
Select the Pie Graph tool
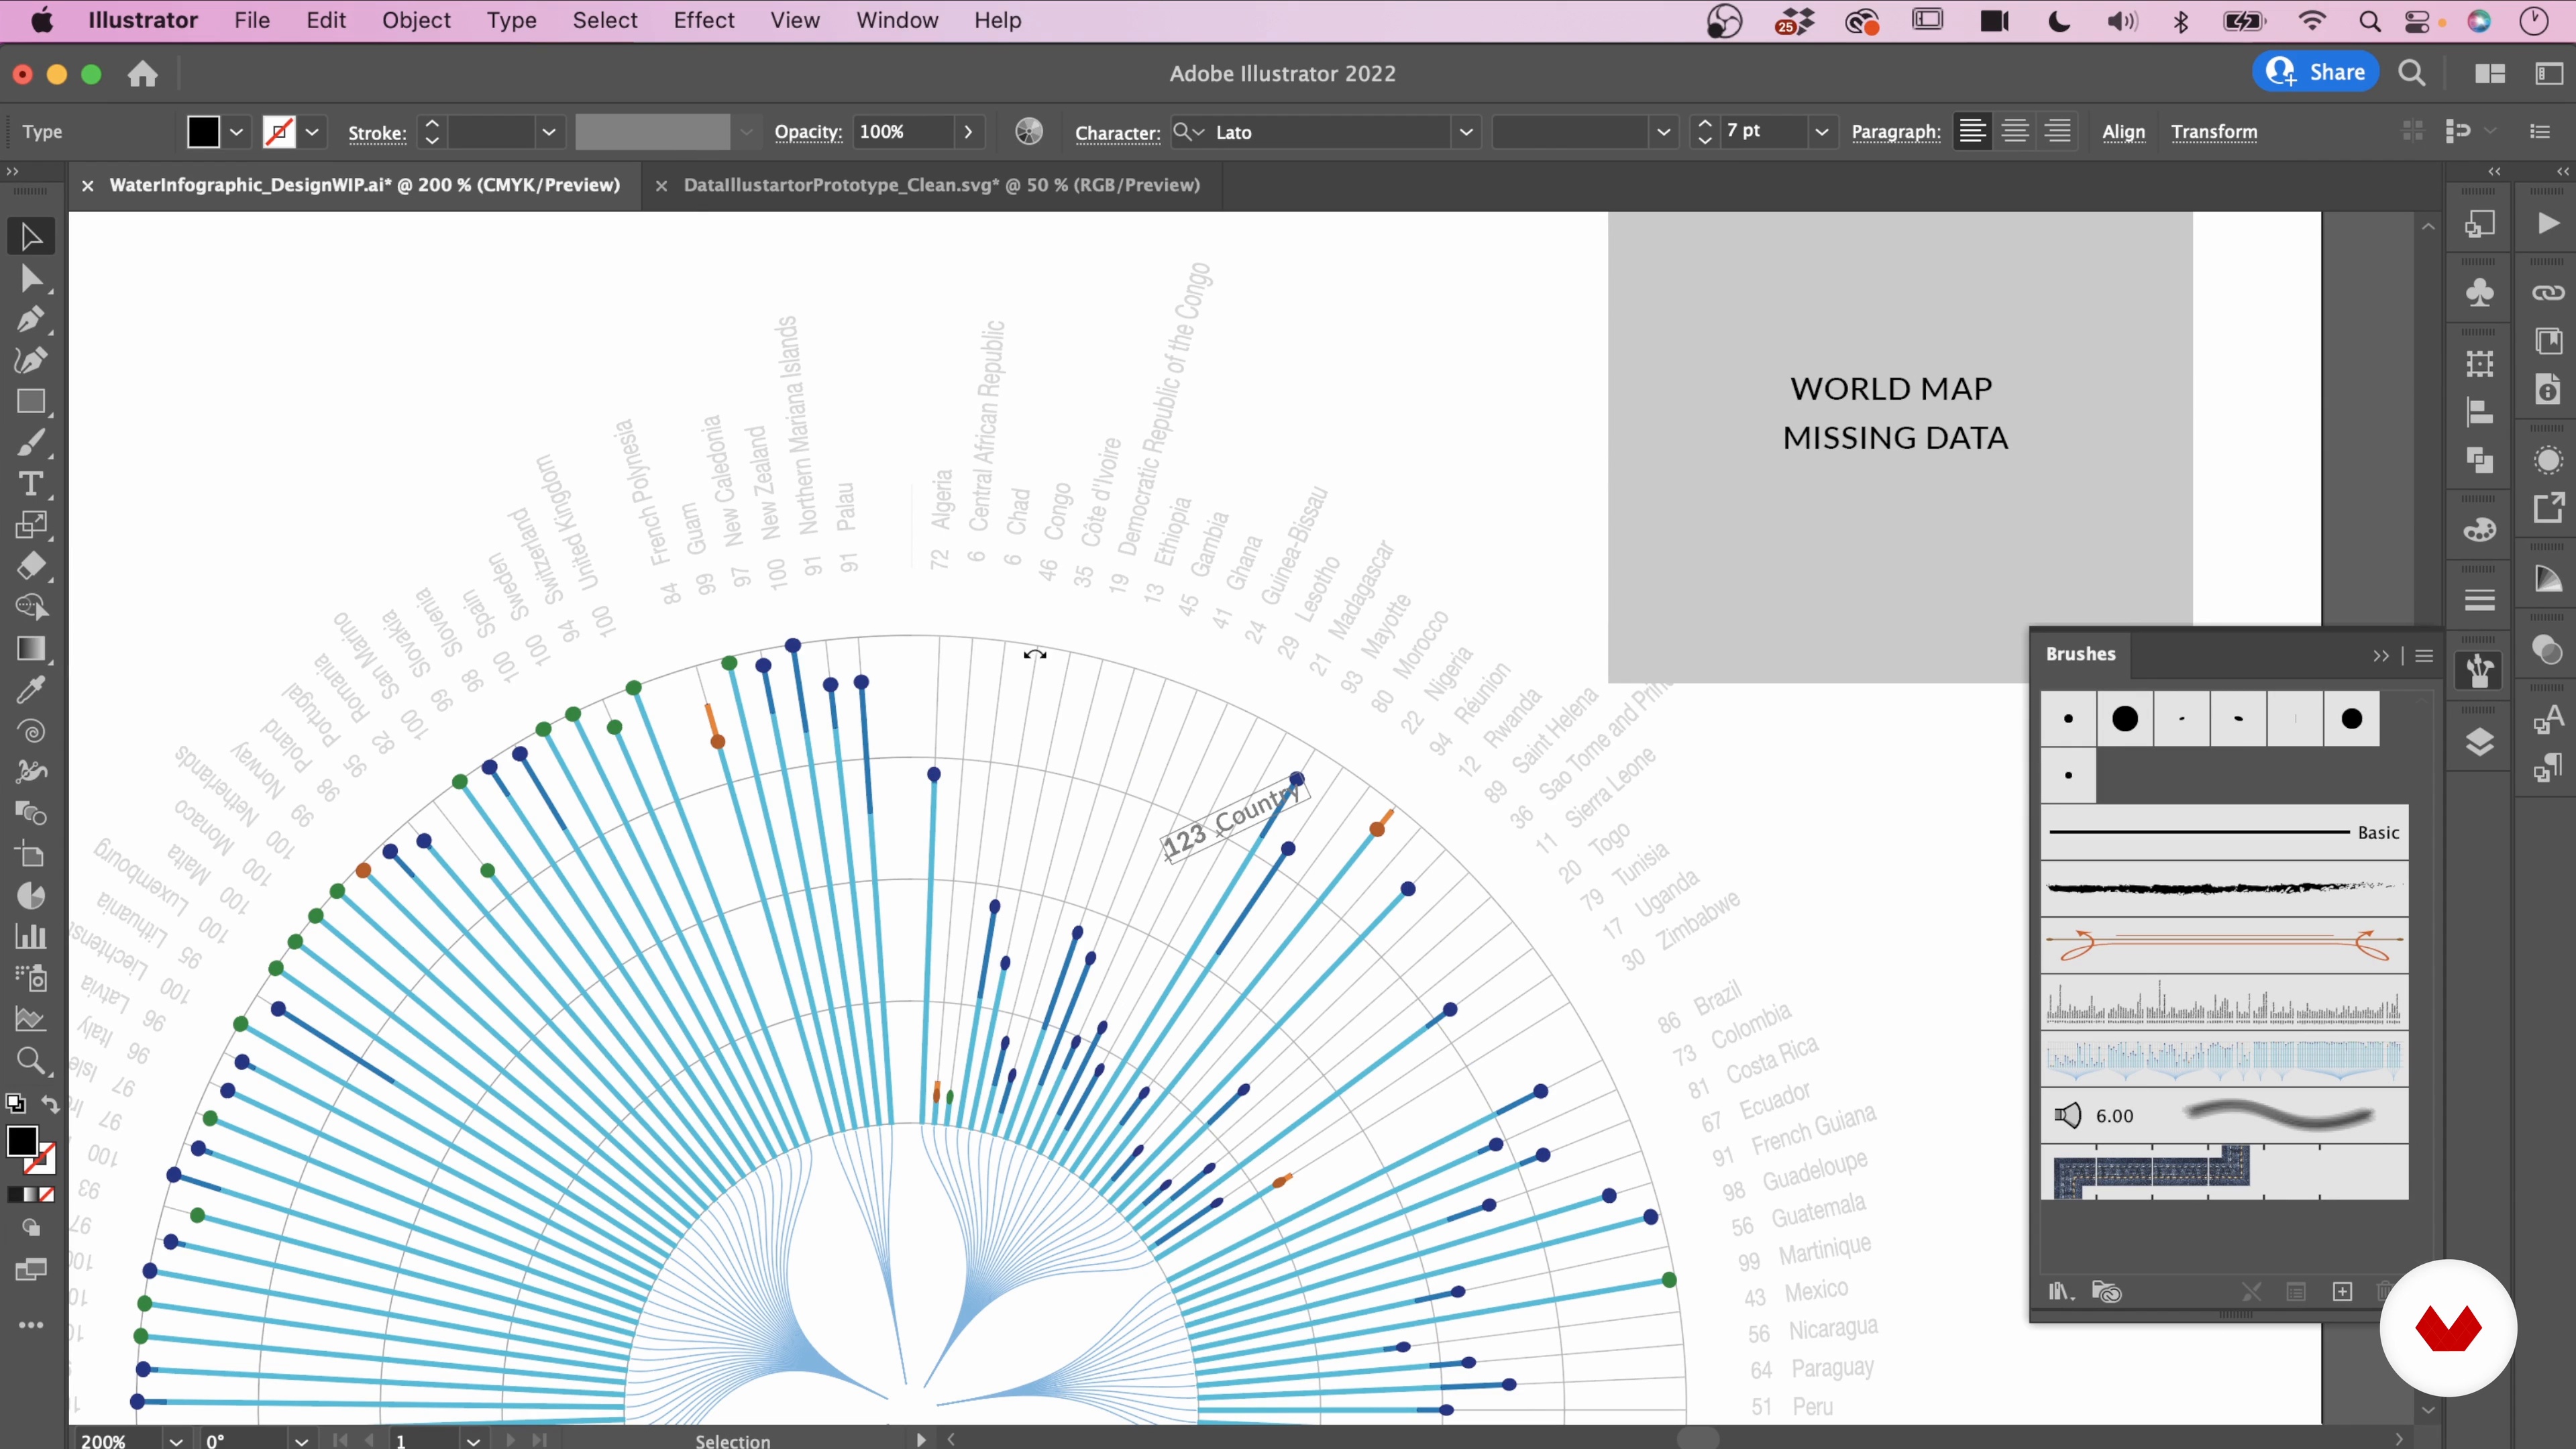[30, 895]
